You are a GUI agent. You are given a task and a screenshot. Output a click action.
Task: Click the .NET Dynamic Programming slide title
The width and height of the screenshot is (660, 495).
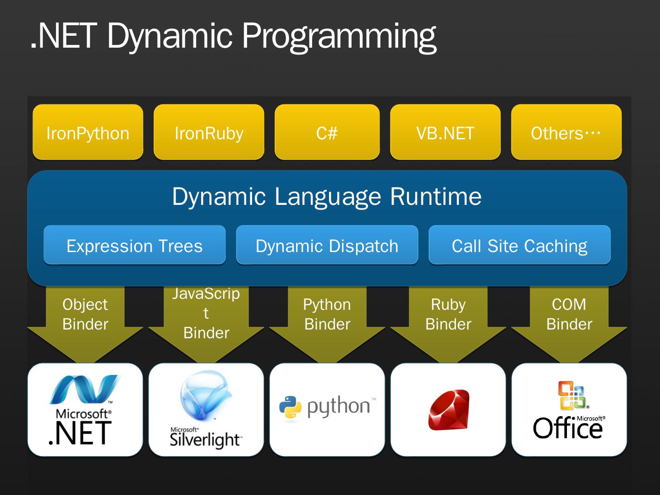tap(233, 36)
